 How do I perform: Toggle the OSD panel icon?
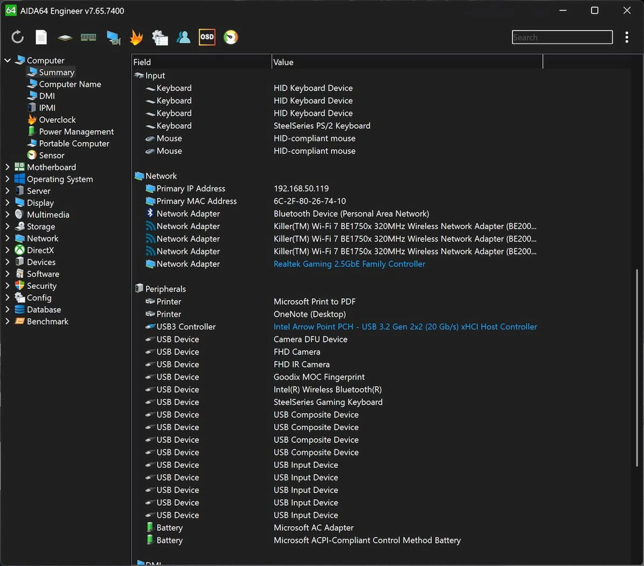(207, 37)
